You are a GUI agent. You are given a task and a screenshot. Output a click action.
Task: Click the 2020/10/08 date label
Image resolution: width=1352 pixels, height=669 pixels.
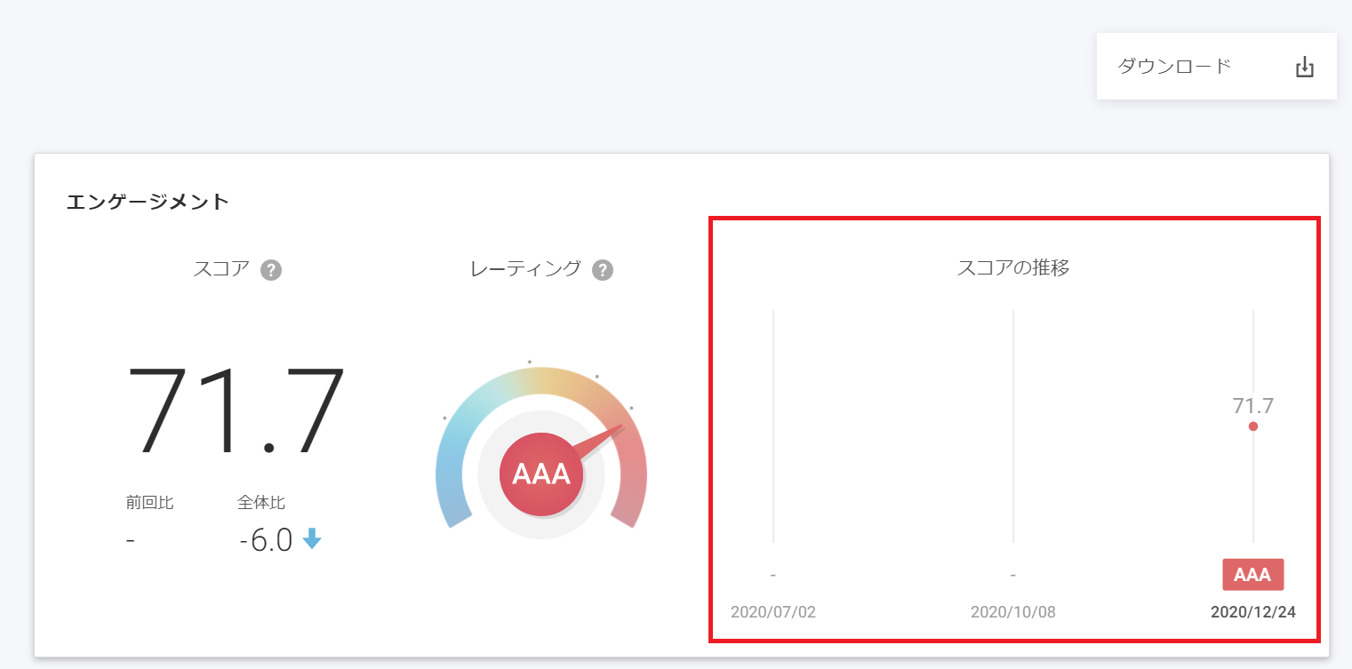(x=1013, y=611)
